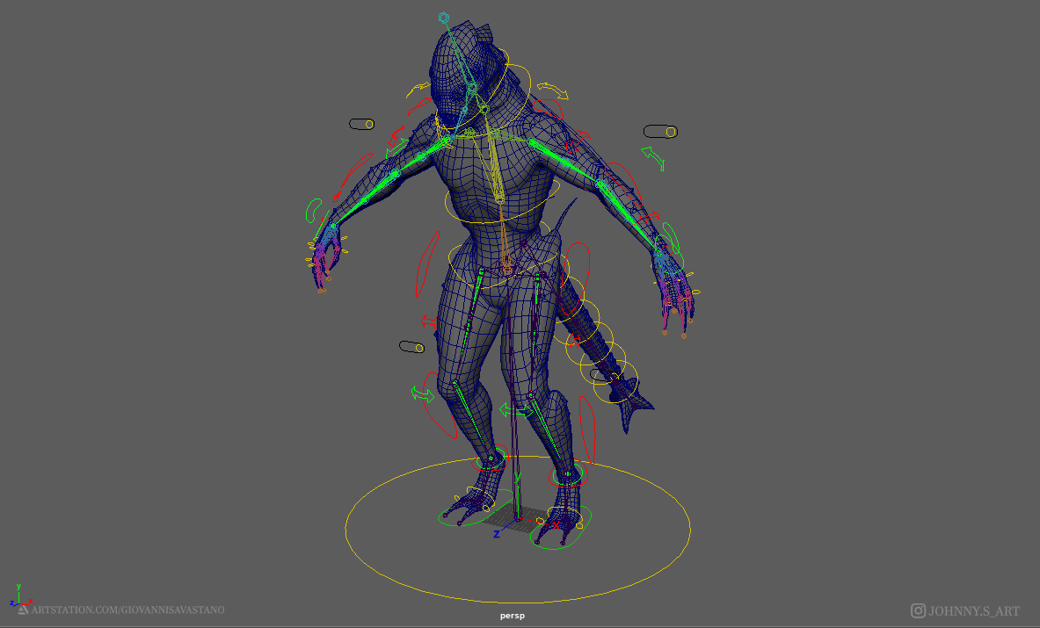Select the large yellow master circle on the ground
Screen dimensions: 1040x628
[x=517, y=529]
